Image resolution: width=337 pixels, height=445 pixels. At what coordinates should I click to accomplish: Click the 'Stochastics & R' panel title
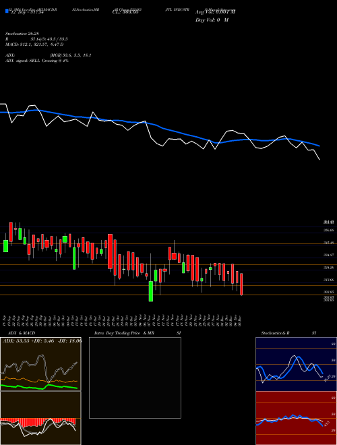pyautogui.click(x=275, y=333)
